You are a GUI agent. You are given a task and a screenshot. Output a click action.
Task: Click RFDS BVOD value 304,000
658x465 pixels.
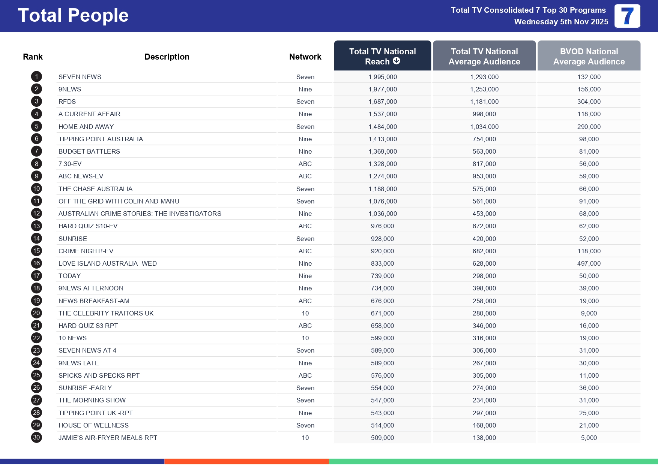[x=589, y=102]
